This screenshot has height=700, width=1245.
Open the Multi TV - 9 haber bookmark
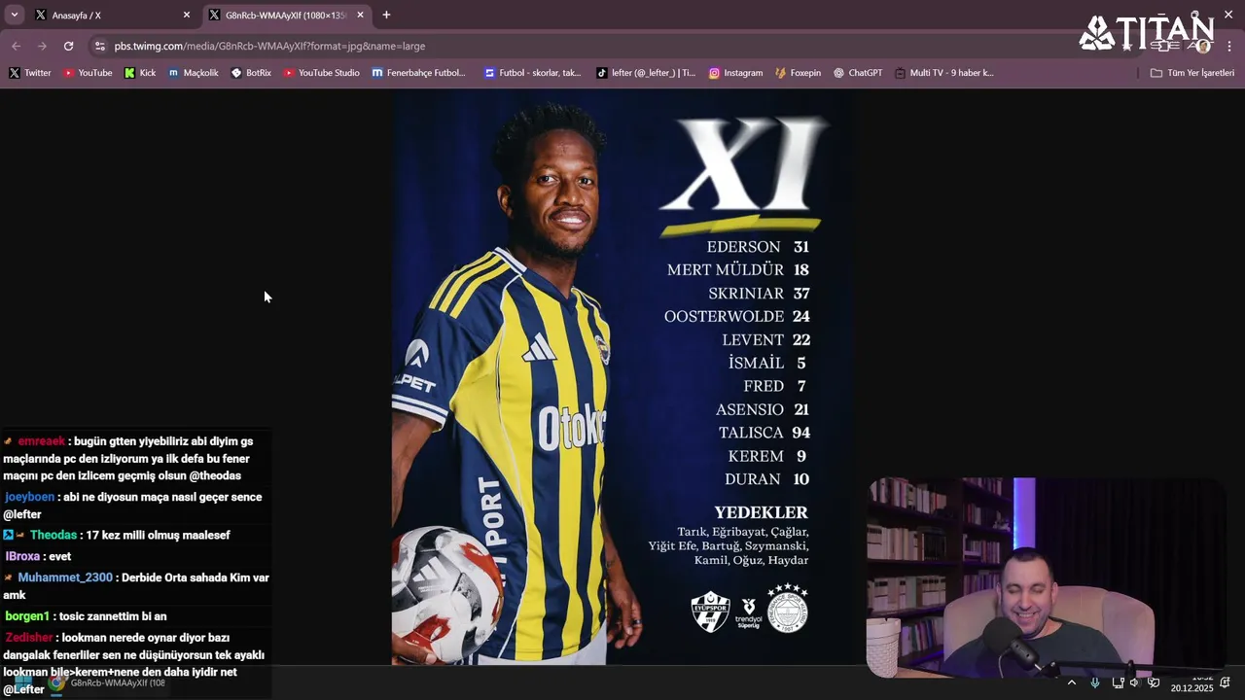[944, 73]
